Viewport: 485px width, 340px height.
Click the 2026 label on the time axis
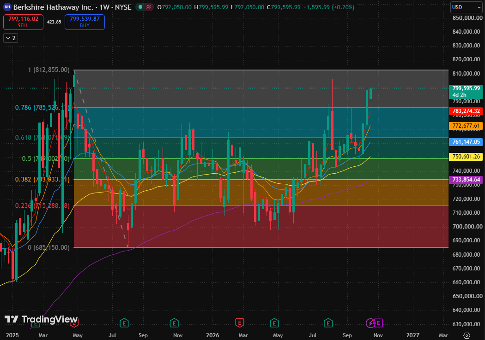(x=212, y=335)
